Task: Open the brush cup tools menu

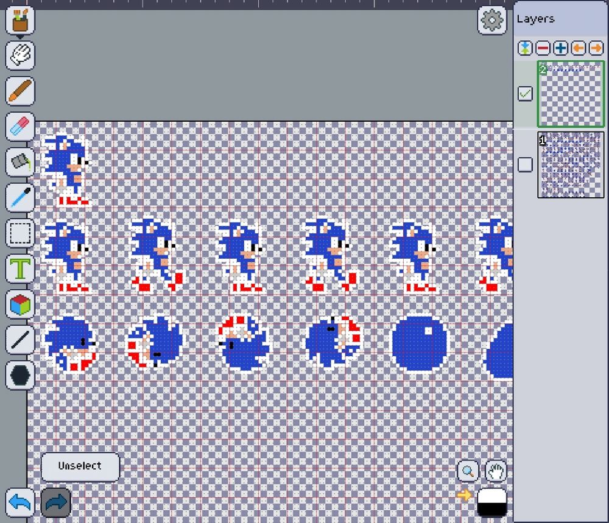Action: [20, 20]
